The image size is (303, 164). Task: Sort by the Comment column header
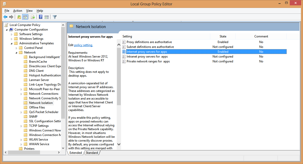click(261, 36)
